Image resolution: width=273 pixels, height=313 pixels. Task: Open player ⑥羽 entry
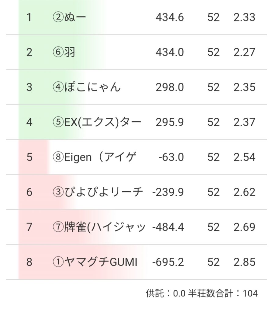(x=64, y=52)
